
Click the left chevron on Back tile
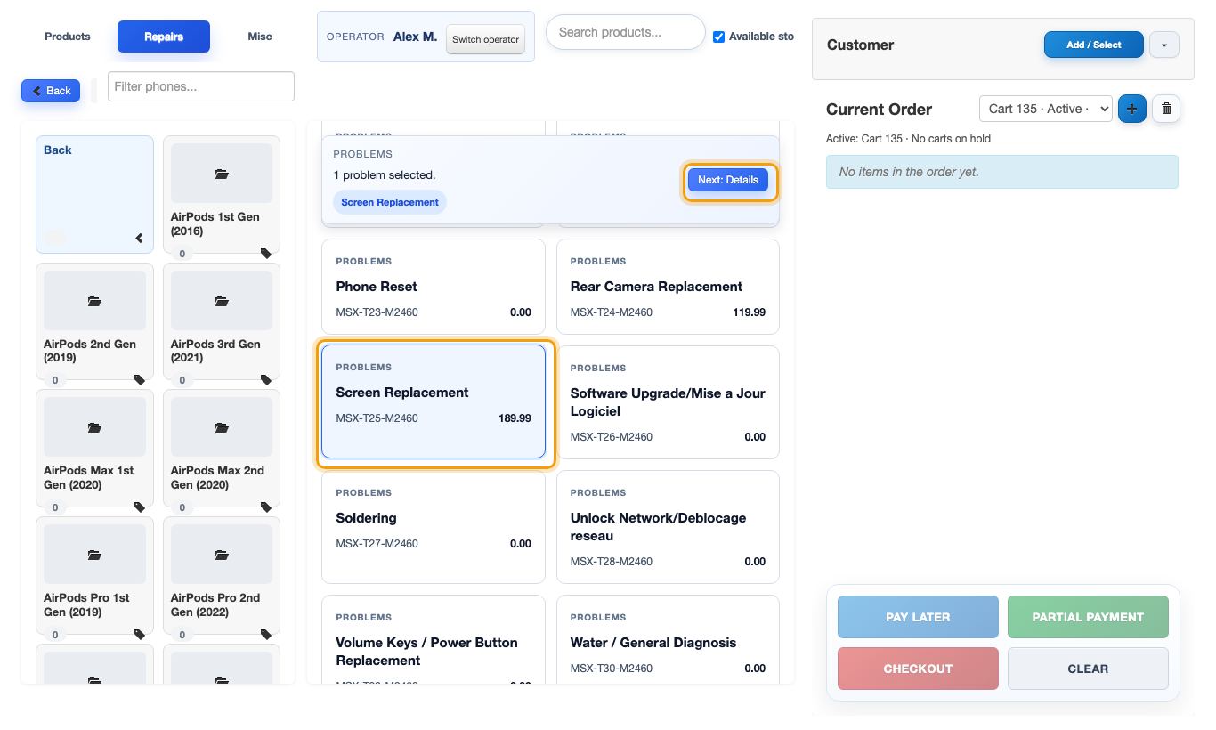pos(139,238)
